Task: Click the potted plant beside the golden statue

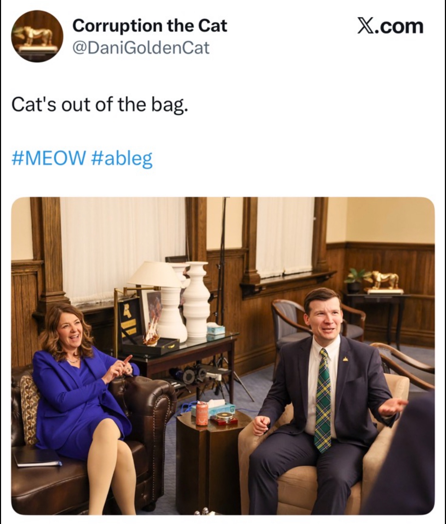Action: tap(354, 280)
